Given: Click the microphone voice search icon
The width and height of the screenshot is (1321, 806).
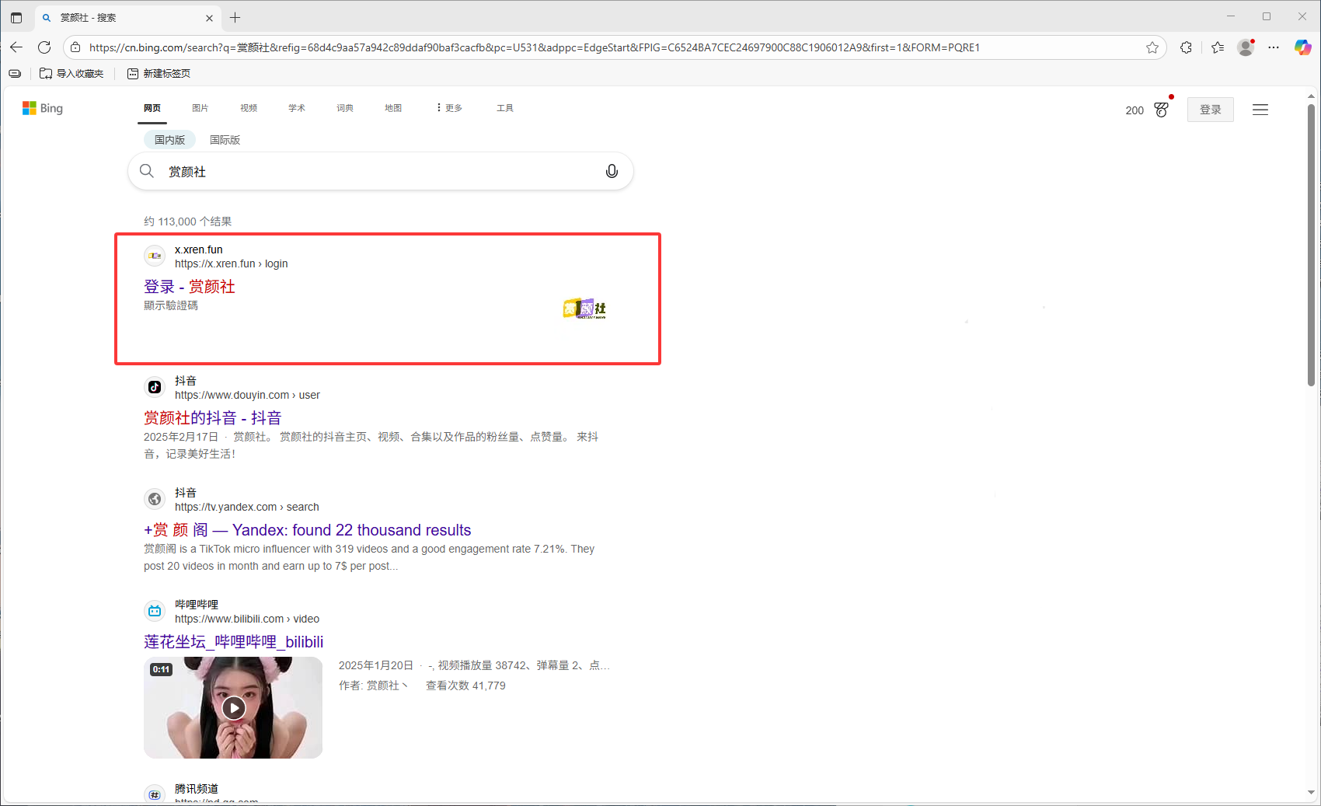Looking at the screenshot, I should coord(612,171).
